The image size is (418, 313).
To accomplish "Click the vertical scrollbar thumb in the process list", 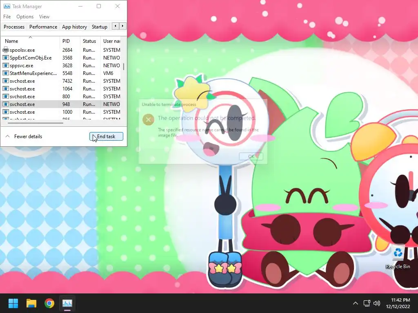I will [x=123, y=66].
